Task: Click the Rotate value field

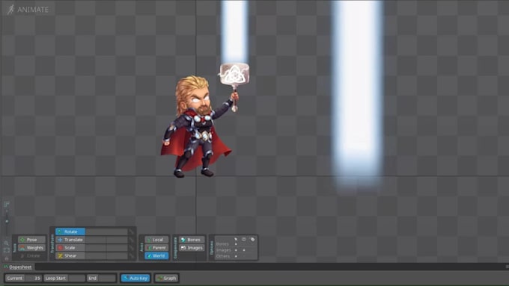Action: click(x=106, y=231)
